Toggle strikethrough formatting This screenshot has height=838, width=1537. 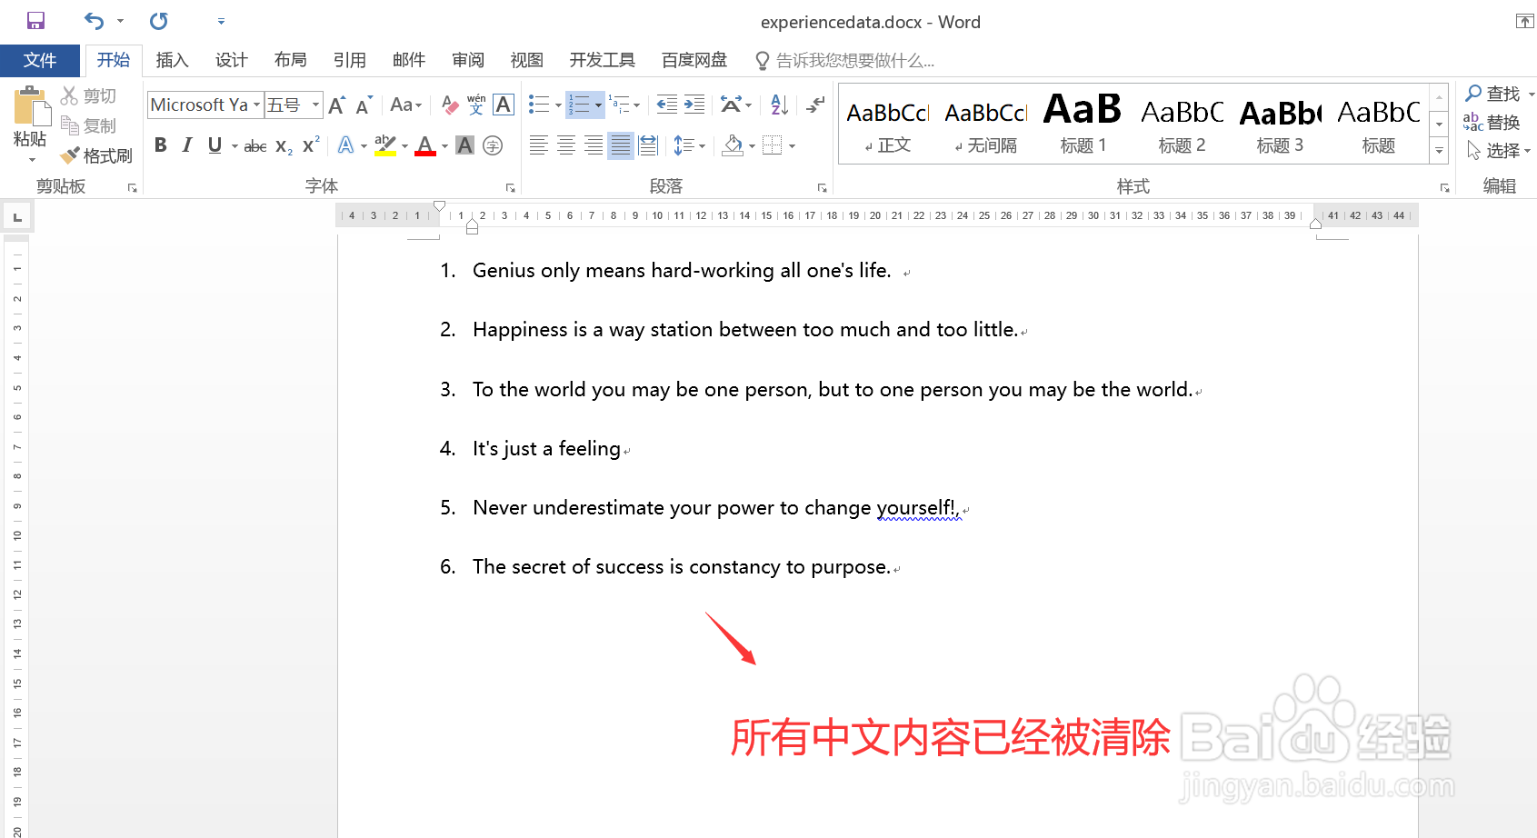[255, 145]
